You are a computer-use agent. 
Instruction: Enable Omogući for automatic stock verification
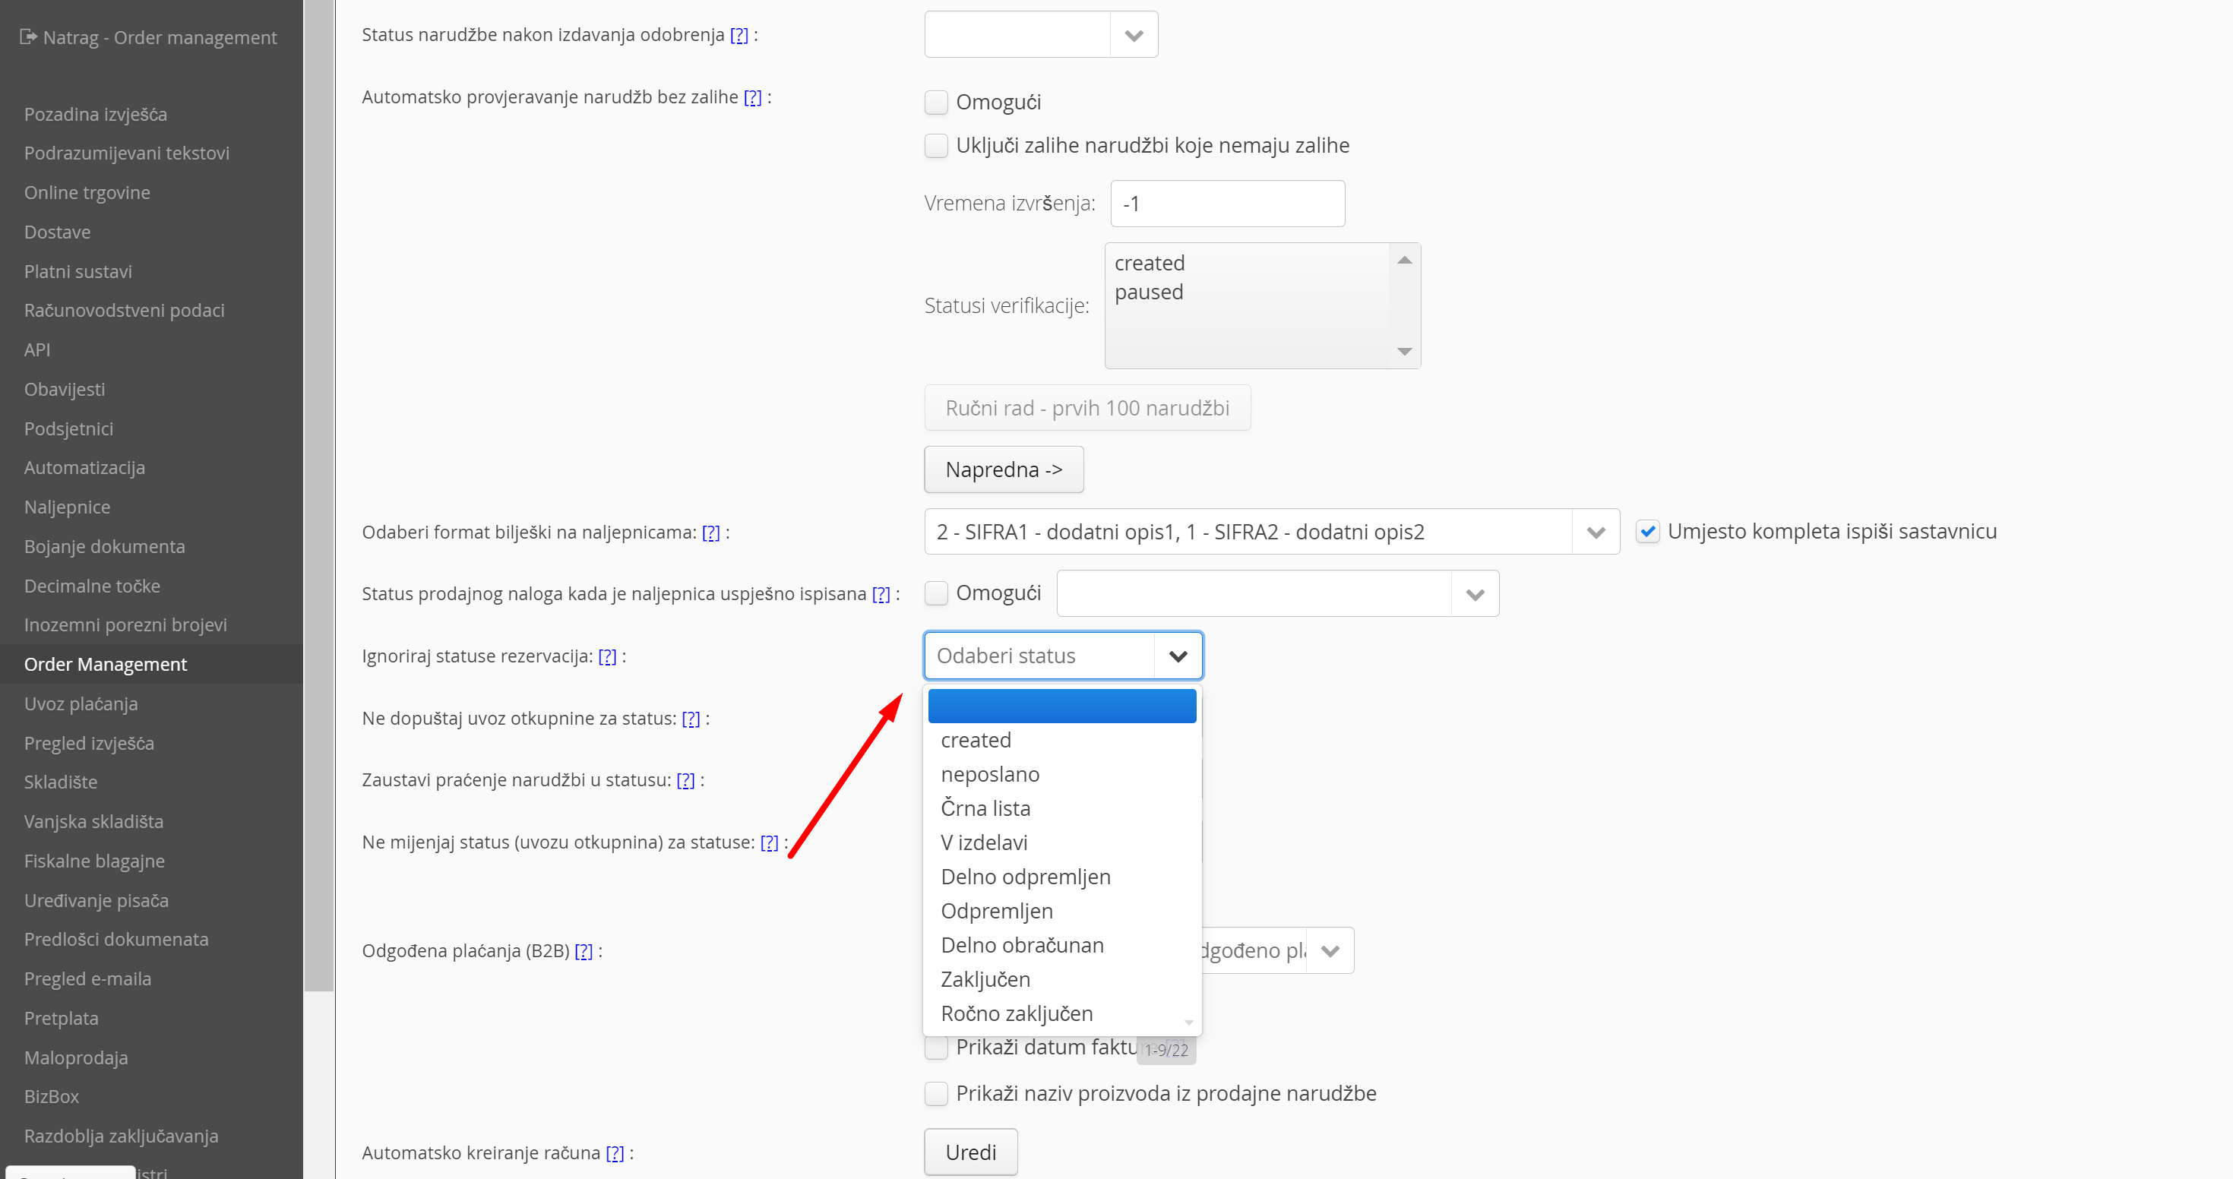click(936, 103)
